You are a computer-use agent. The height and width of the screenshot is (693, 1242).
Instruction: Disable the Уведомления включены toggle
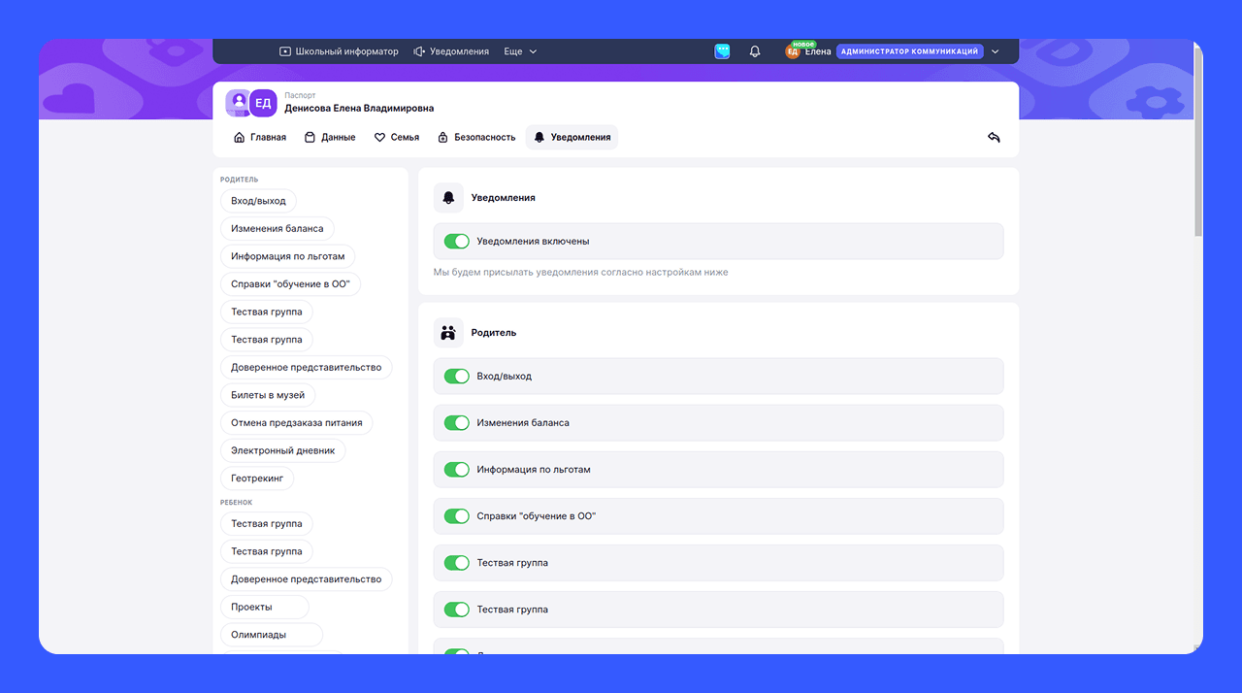pyautogui.click(x=456, y=242)
